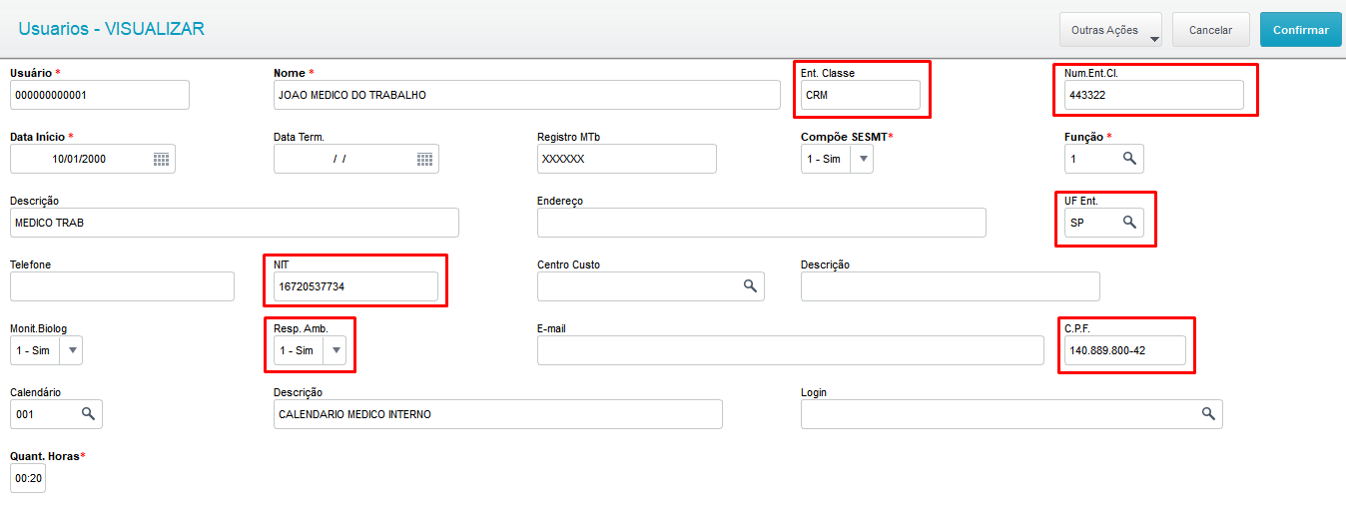Click the Num.Ent.Cl. field showing 443322
This screenshot has height=519, width=1346.
click(1154, 95)
